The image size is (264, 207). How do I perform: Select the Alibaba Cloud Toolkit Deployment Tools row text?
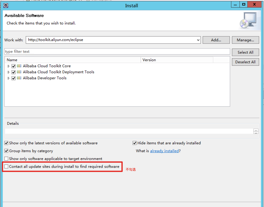pyautogui.click(x=59, y=72)
